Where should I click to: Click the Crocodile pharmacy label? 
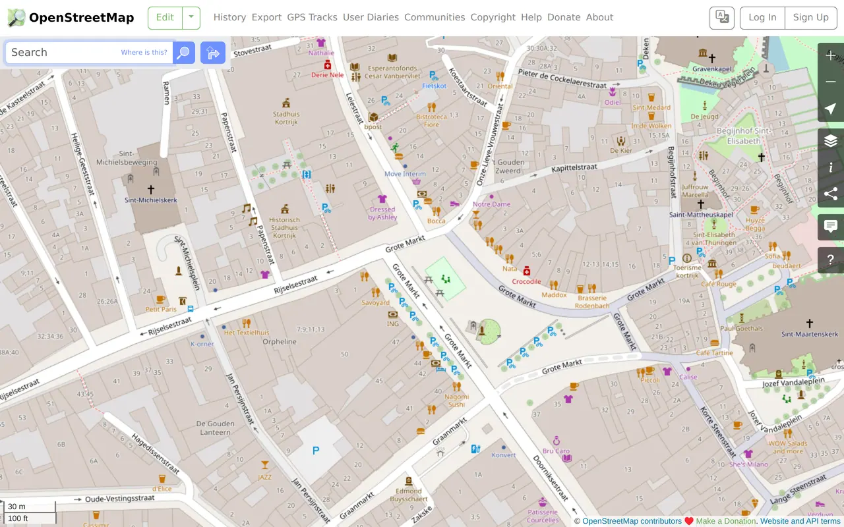pyautogui.click(x=526, y=282)
